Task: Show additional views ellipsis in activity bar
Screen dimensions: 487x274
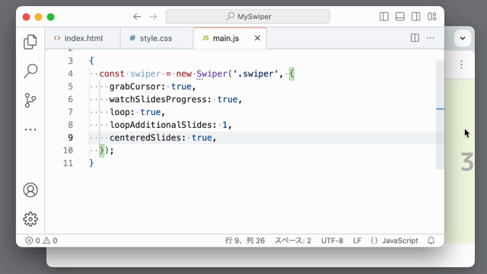Action: (x=30, y=129)
